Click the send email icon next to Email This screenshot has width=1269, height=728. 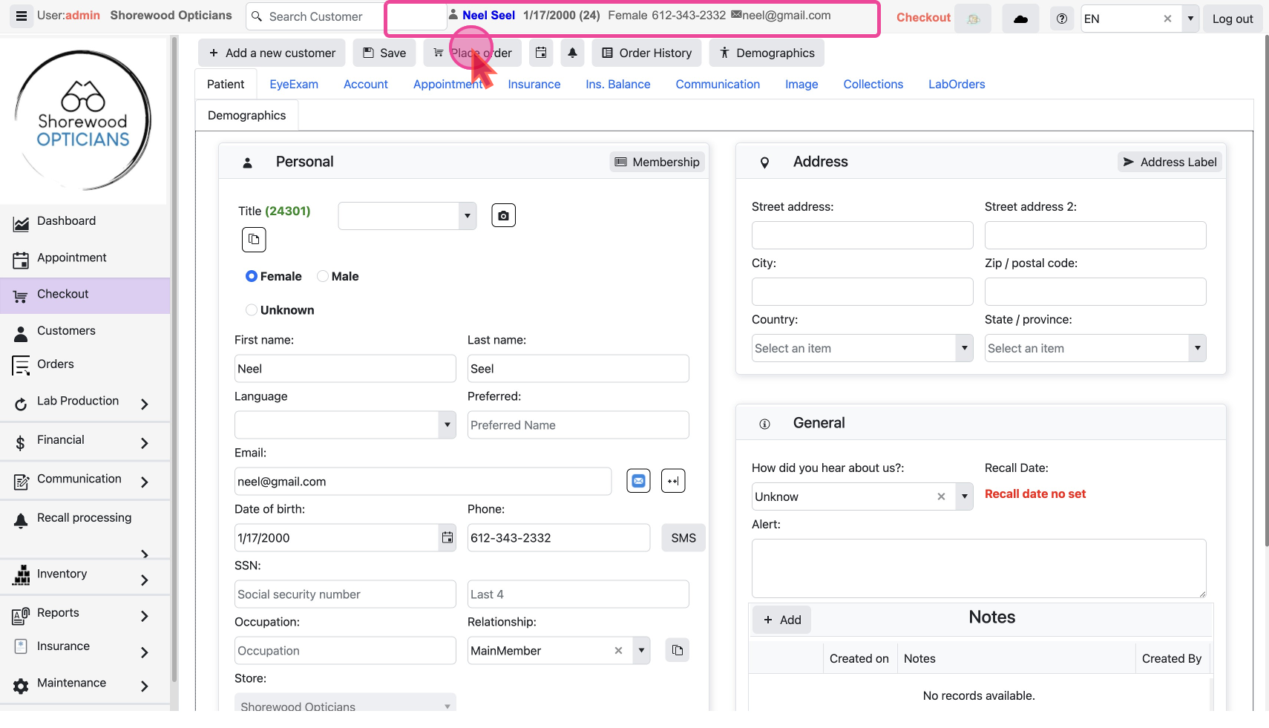pyautogui.click(x=638, y=481)
